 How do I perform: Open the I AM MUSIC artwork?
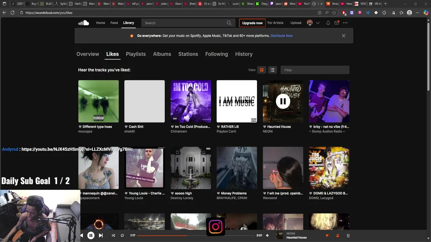[237, 101]
